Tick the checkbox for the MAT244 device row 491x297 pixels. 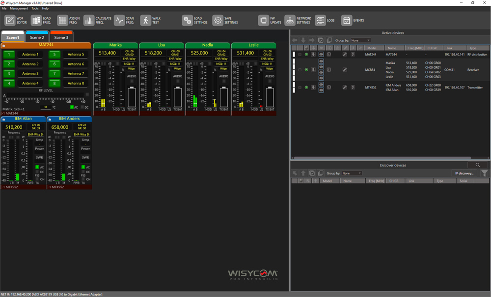click(300, 55)
